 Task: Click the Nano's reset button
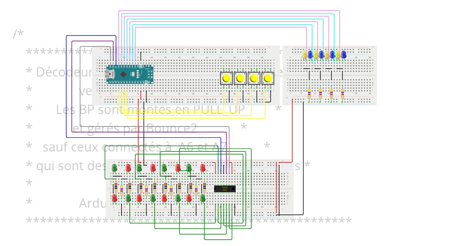[133, 75]
